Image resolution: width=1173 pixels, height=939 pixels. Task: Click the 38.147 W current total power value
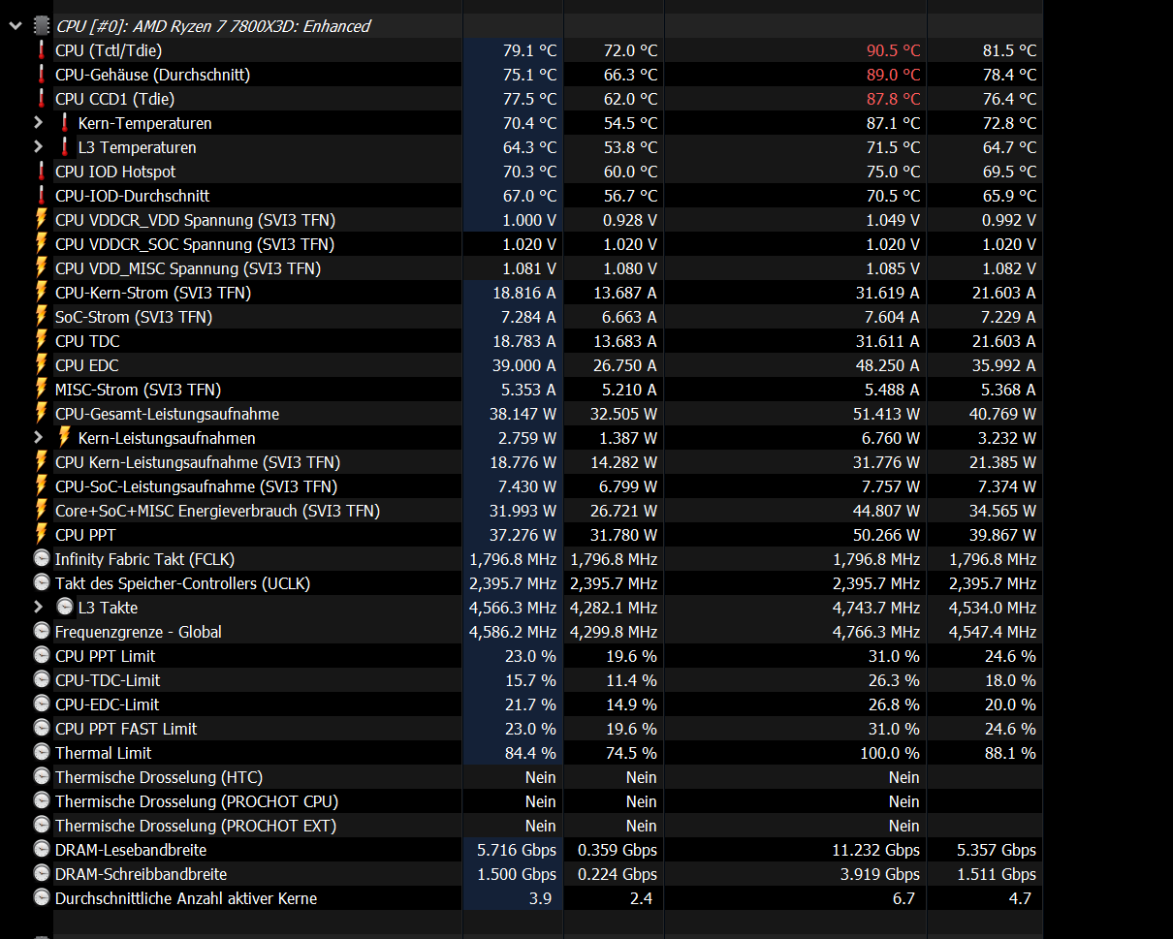(523, 414)
